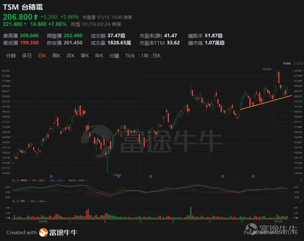This screenshot has width=304, height=241.
Task: Click the 市盈率(靜) 41.47 value
Action: (x=171, y=36)
